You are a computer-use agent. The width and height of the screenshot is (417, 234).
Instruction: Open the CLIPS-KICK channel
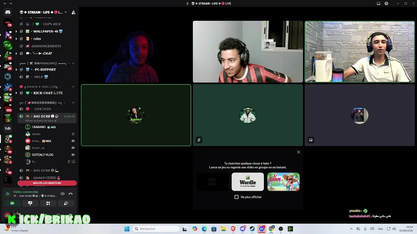pyautogui.click(x=47, y=24)
